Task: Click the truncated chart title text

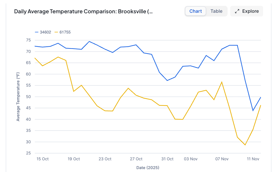Action: pos(83,11)
